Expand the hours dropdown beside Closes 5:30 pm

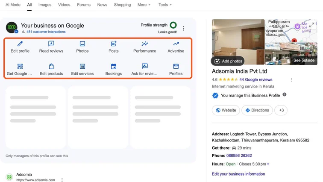click(268, 164)
